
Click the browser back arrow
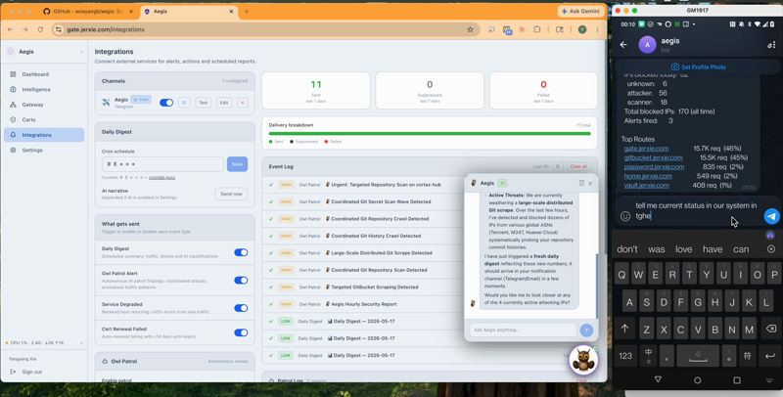pos(11,29)
